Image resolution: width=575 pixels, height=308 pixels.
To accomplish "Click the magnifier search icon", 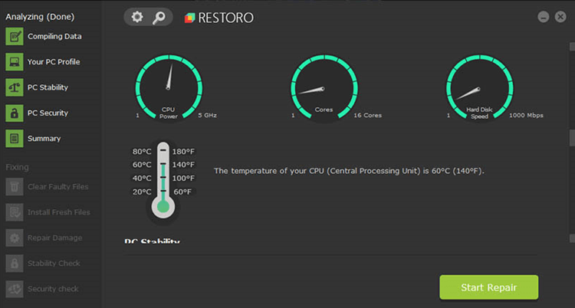I will coord(159,18).
